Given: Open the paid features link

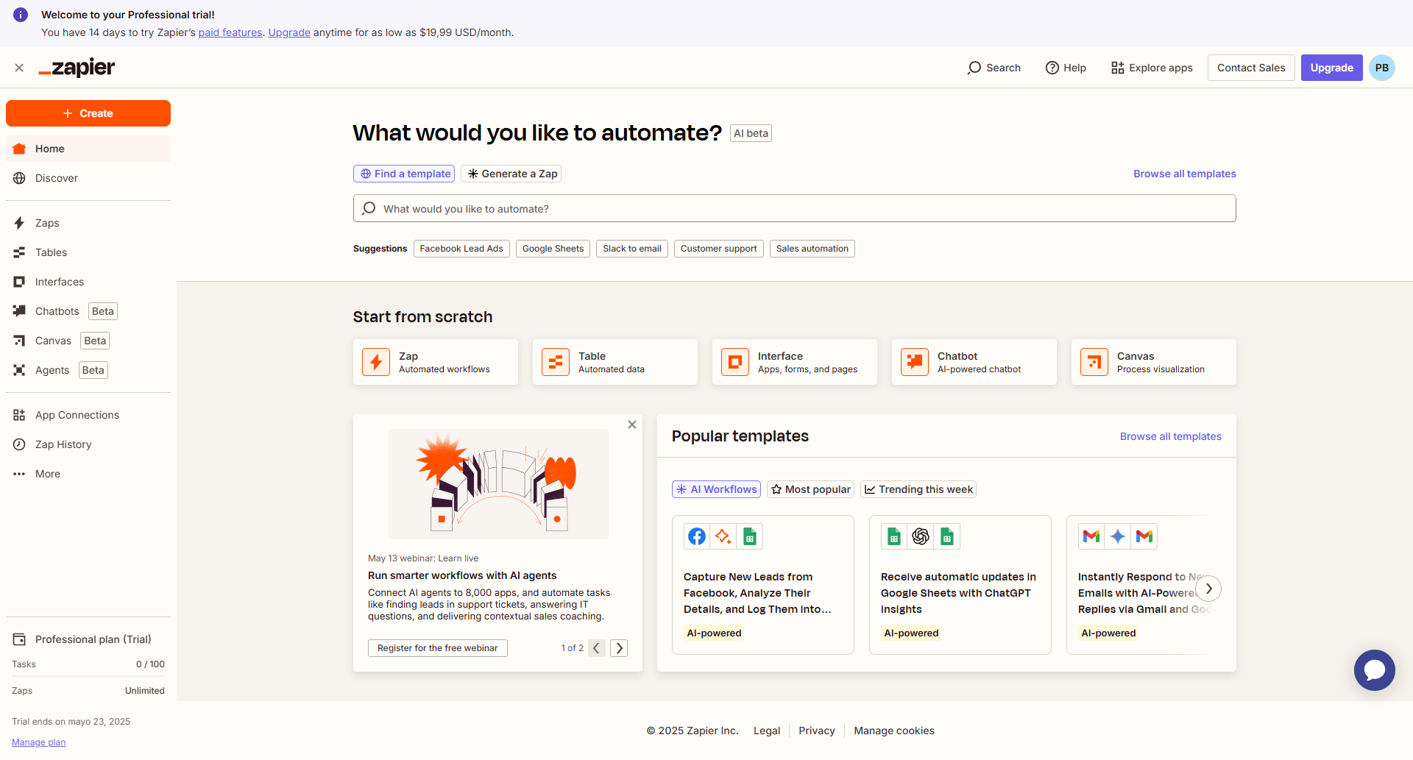Looking at the screenshot, I should tap(230, 32).
